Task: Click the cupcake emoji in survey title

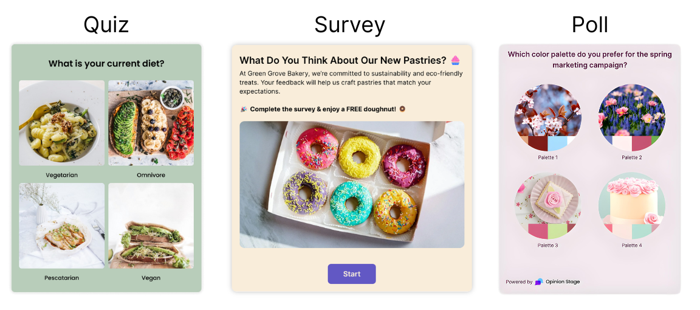Action: 455,60
